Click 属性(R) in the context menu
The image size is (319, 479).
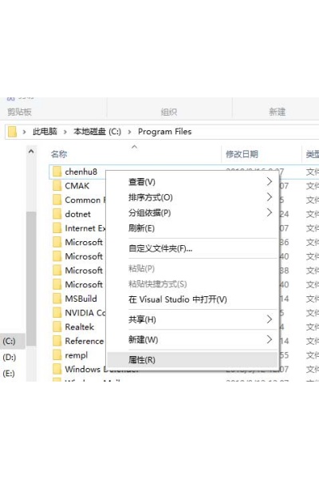coord(192,360)
